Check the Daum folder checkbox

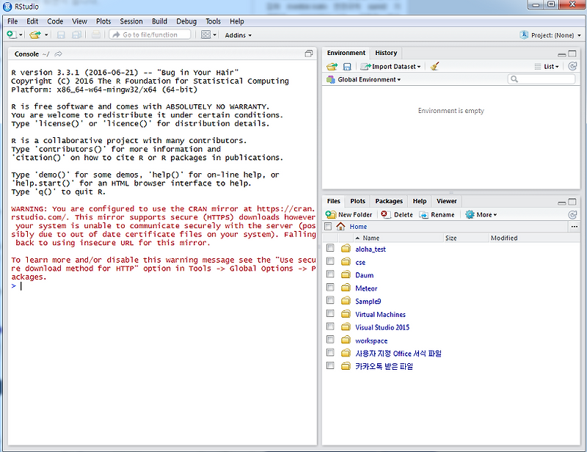point(330,274)
